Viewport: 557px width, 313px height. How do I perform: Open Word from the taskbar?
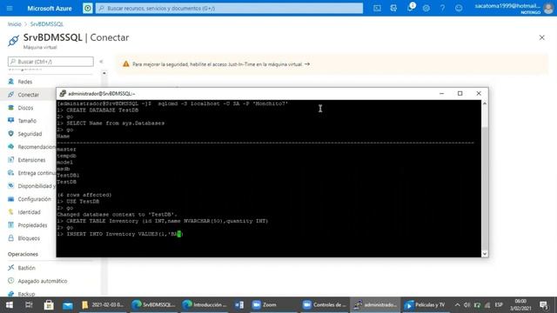click(239, 305)
